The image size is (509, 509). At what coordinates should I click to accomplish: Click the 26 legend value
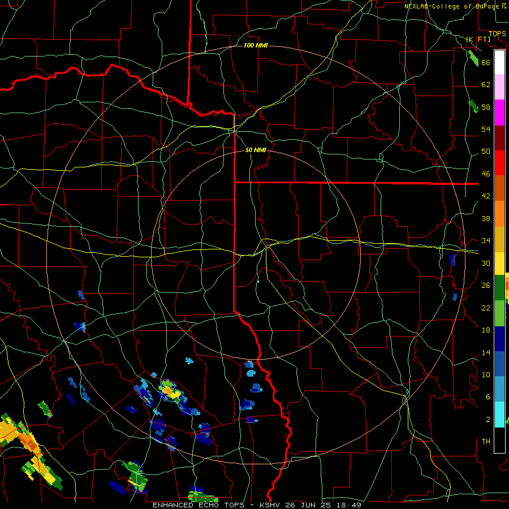tap(486, 286)
